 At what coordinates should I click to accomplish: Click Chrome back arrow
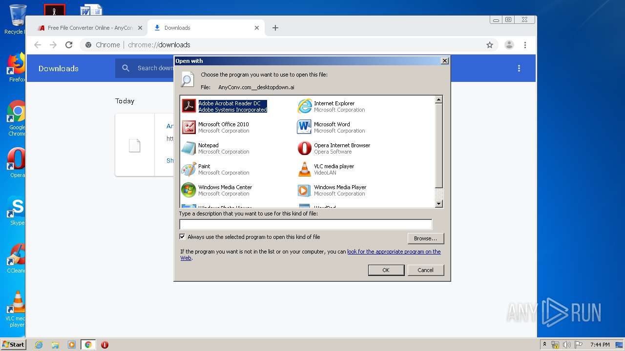tap(38, 45)
